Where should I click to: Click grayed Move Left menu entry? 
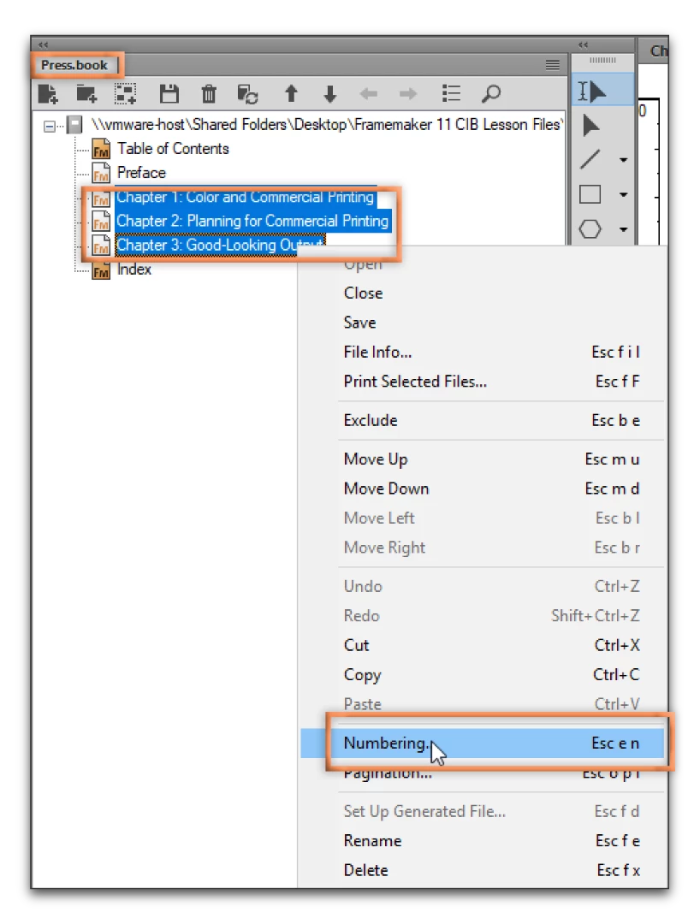tap(482, 518)
